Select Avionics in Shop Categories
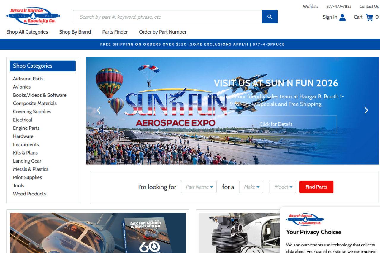 (22, 87)
